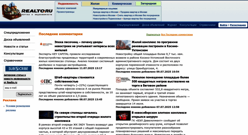248x135 pixels.
Task: Click text Последнее мнение добавлено 09.07.2025 10:54
Action: coord(147,71)
